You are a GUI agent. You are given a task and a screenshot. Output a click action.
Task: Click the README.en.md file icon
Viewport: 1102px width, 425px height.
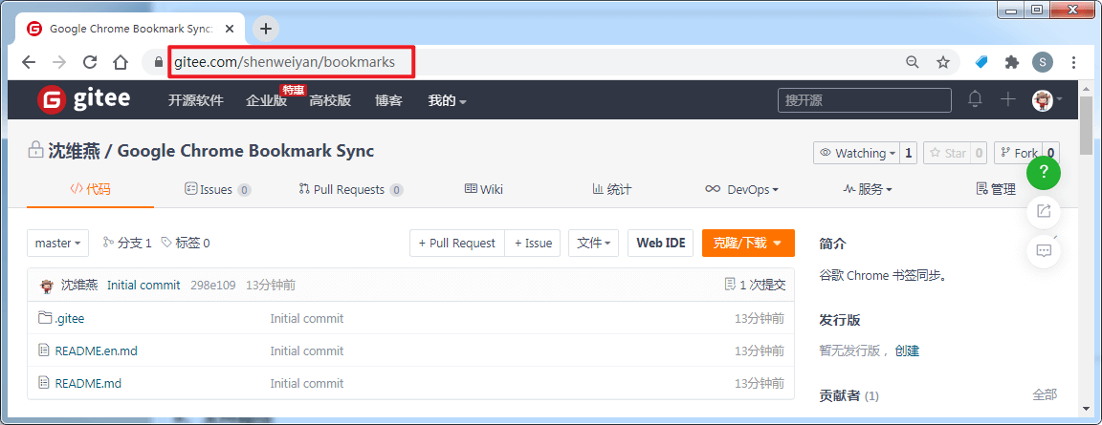(44, 351)
